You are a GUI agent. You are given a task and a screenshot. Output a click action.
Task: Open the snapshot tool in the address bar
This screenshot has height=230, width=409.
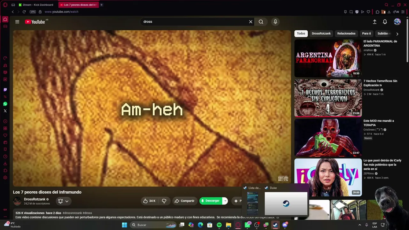pos(351,12)
